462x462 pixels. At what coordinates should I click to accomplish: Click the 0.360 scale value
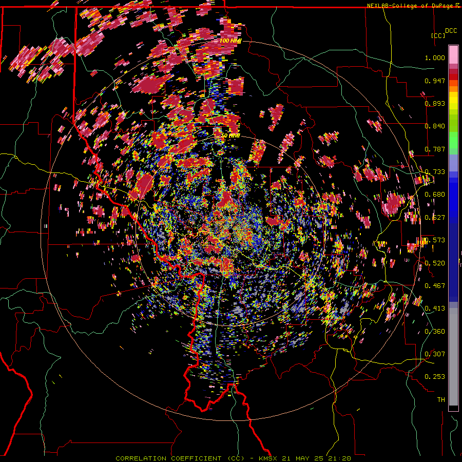point(435,332)
